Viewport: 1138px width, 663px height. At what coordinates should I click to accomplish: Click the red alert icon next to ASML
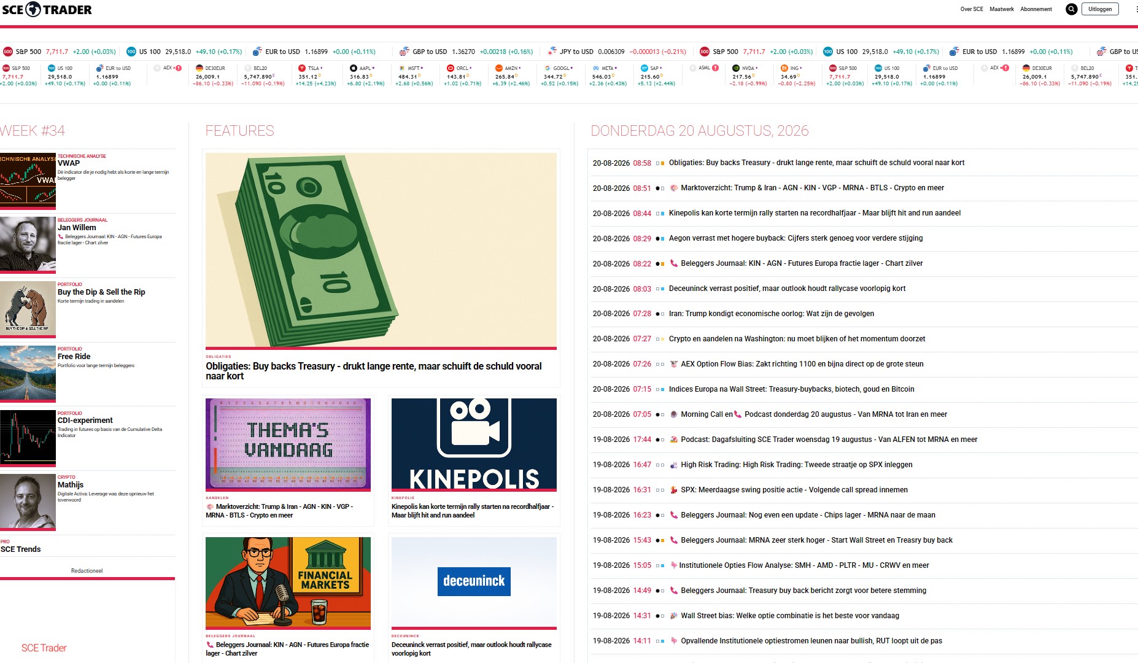(716, 68)
